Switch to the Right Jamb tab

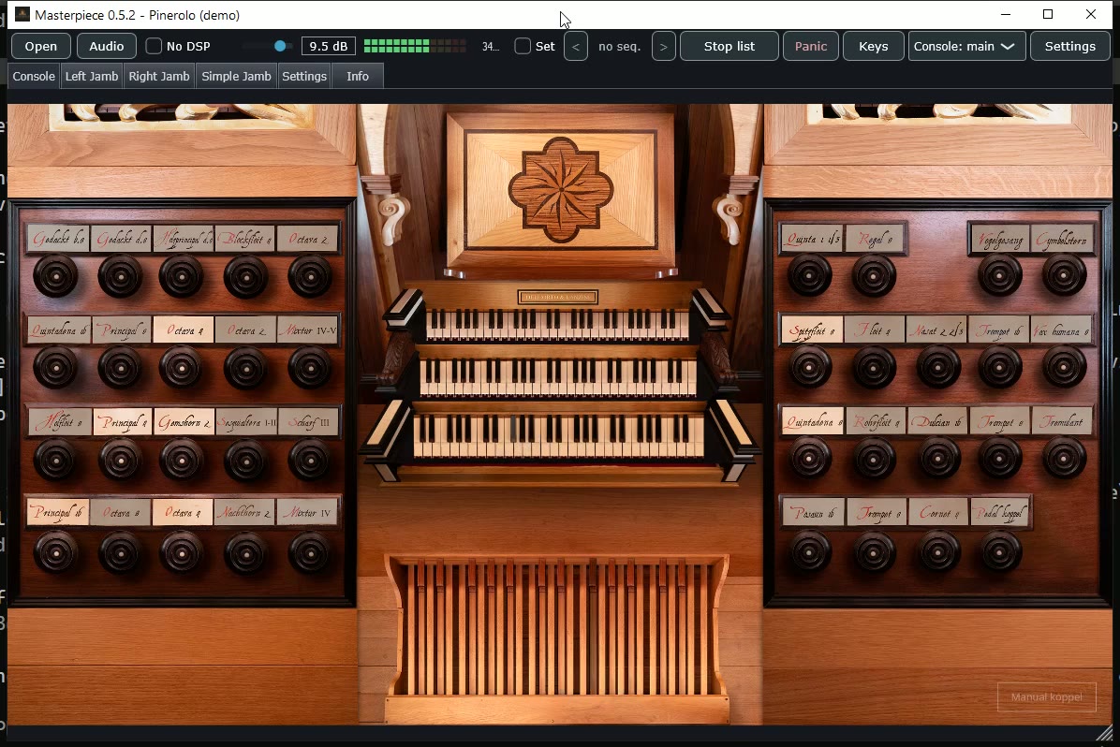coord(159,77)
